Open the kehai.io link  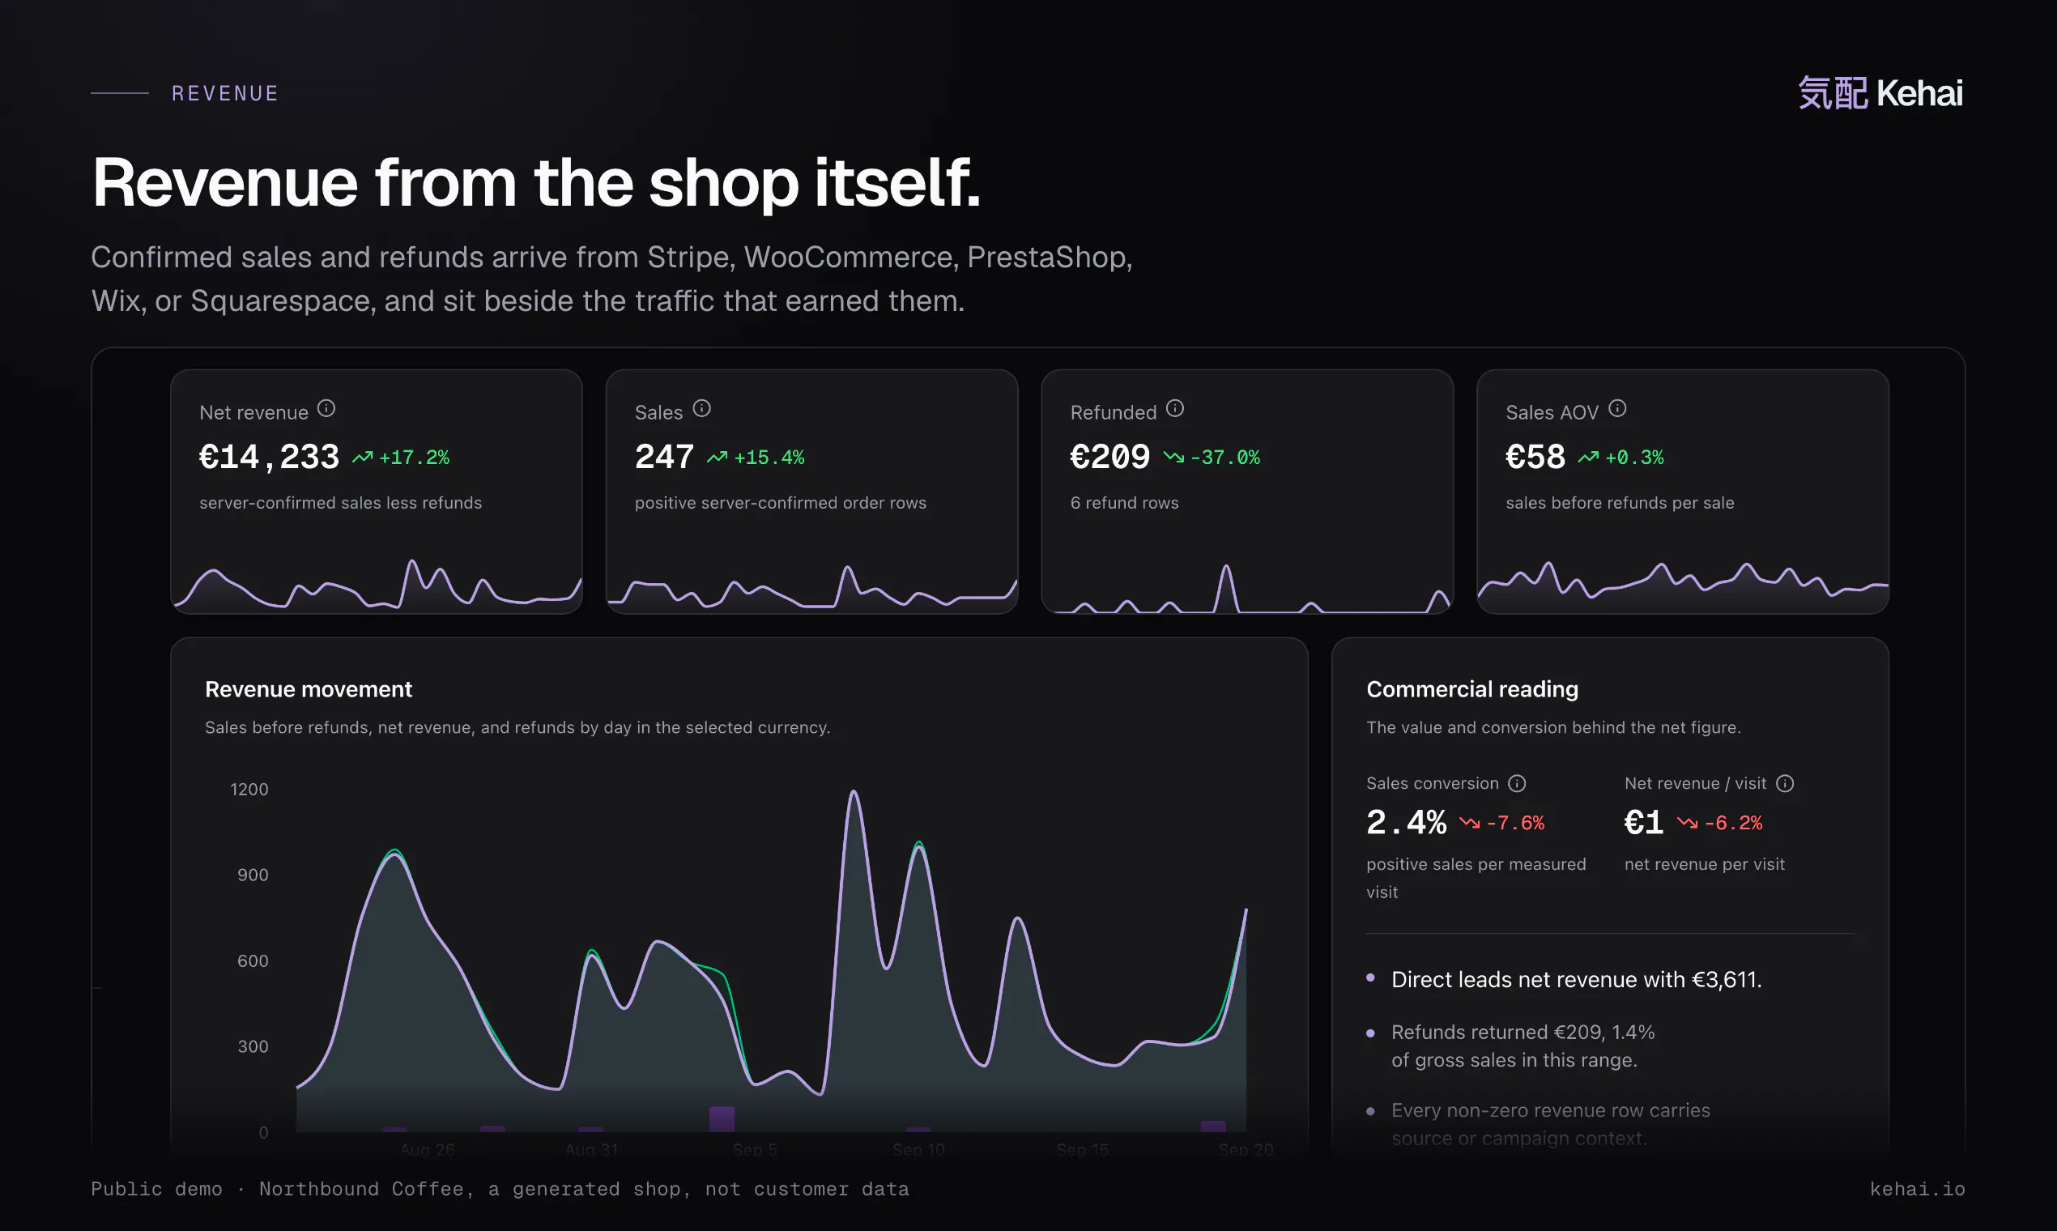tap(1917, 1189)
